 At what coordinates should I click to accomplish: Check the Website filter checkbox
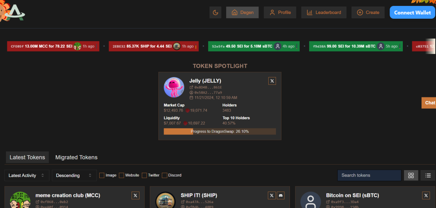[x=121, y=175]
